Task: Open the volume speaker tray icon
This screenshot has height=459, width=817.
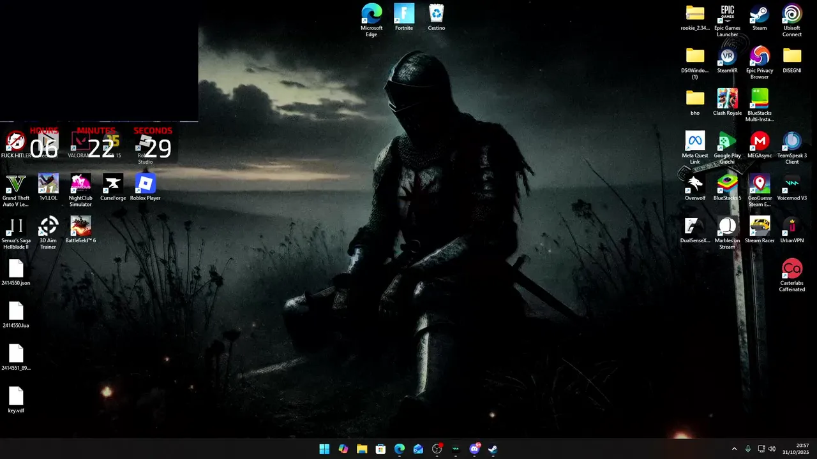Action: 772,449
